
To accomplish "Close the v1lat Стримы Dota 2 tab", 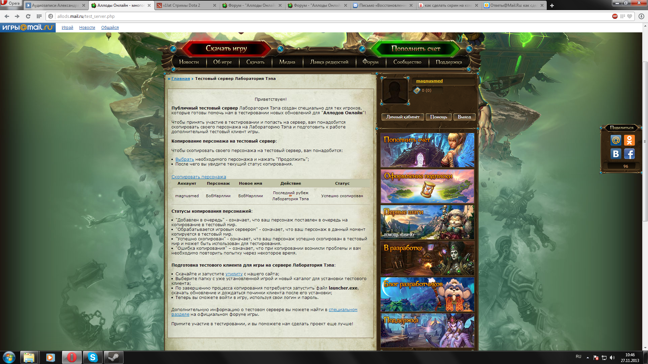I will coord(215,5).
